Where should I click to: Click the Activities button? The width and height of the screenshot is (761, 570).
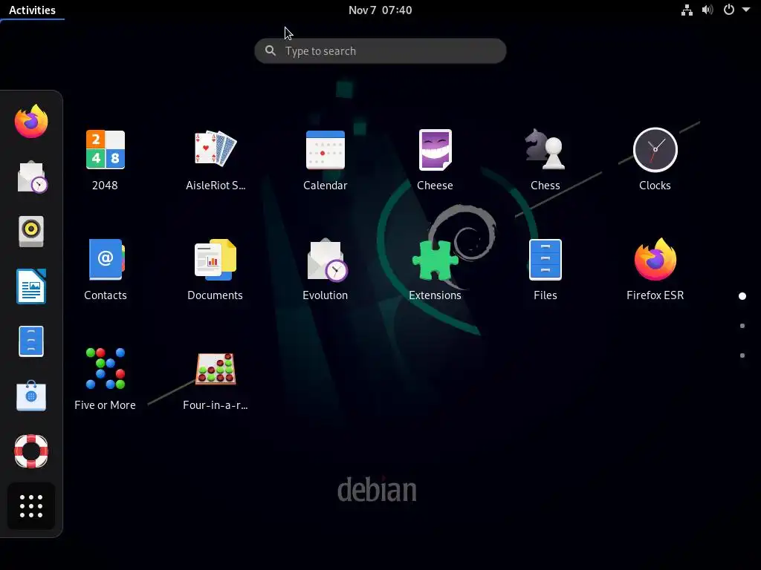[x=32, y=10]
